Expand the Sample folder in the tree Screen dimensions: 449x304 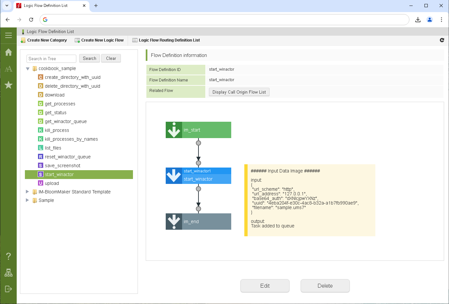[x=28, y=200]
